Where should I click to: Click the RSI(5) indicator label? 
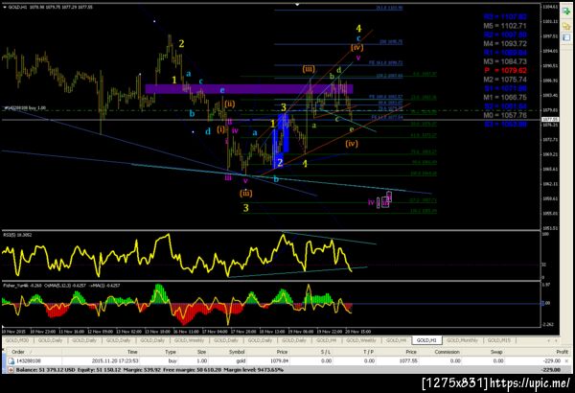pos(17,235)
